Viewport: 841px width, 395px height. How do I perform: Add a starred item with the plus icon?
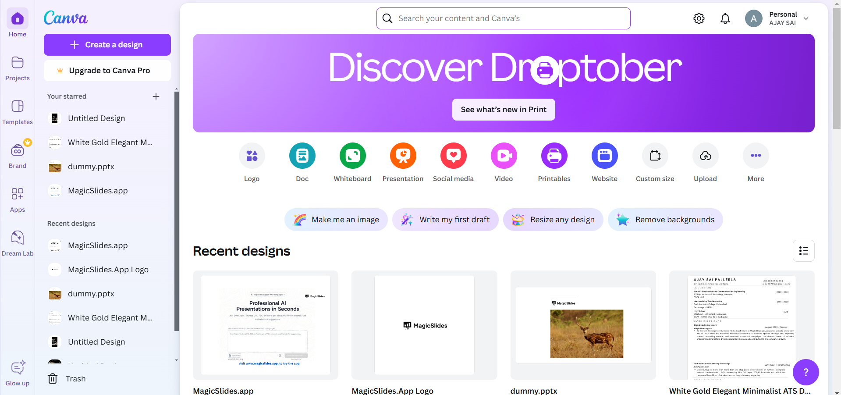click(156, 96)
